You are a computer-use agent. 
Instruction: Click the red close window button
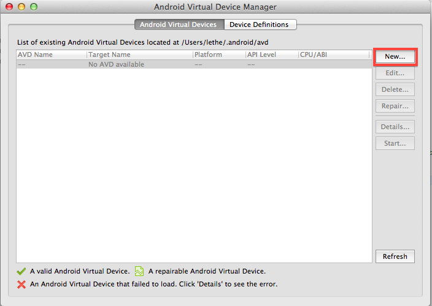click(x=9, y=7)
